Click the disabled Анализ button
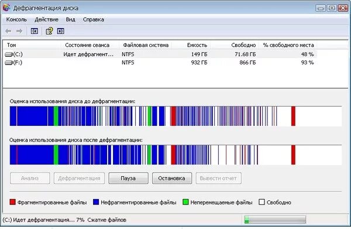Screen dimensions: 351x229 (x=30, y=178)
